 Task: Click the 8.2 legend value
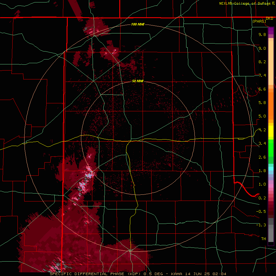[x=262, y=62]
